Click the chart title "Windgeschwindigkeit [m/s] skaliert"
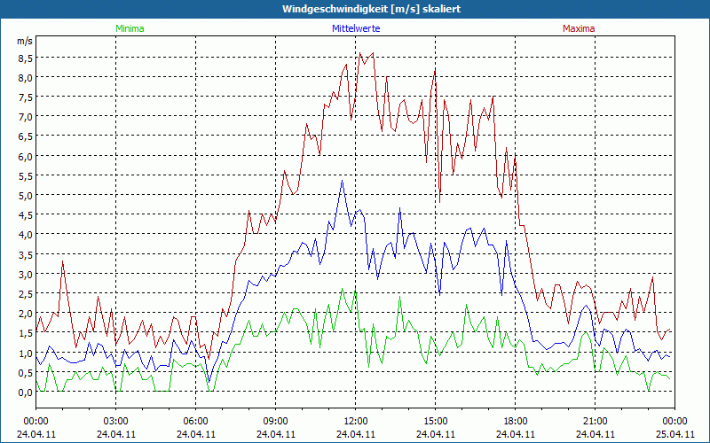 pyautogui.click(x=371, y=9)
